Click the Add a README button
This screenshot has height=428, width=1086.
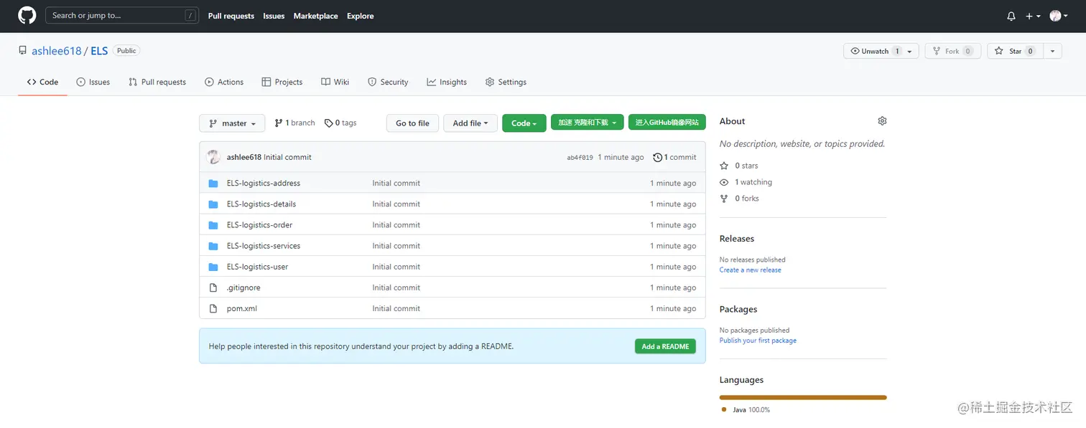point(665,346)
